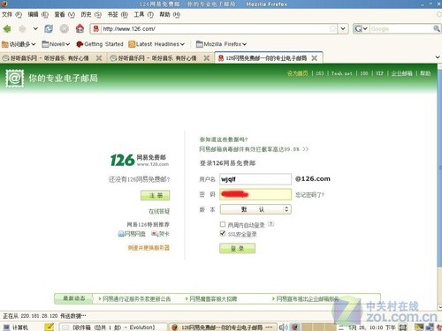This screenshot has width=442, height=331.
Task: Switch to the Evolution mail taskbar window
Action: (112, 327)
